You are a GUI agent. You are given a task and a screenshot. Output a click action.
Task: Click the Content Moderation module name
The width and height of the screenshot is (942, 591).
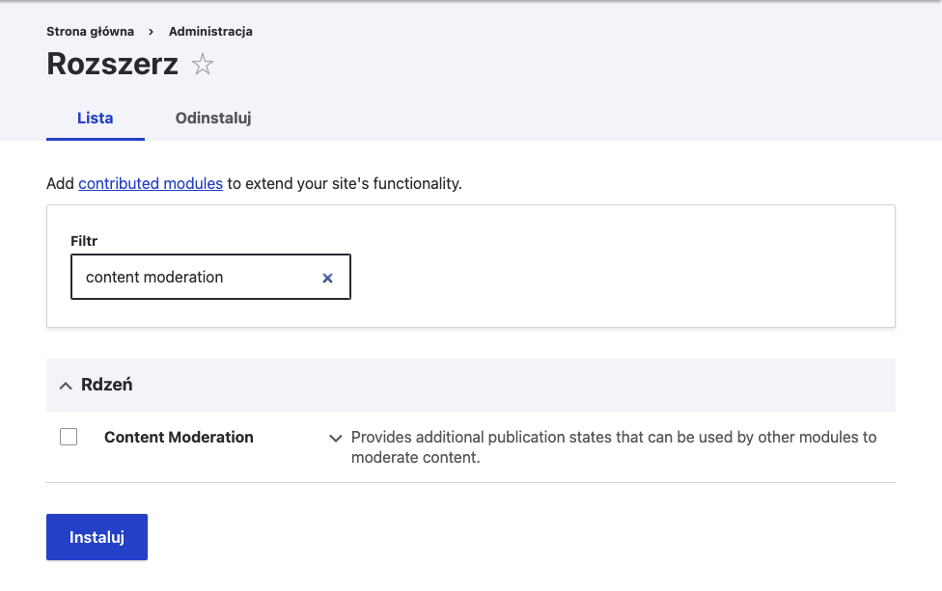click(179, 437)
